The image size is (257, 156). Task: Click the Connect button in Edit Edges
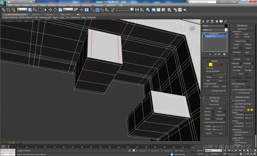[x=219, y=119]
